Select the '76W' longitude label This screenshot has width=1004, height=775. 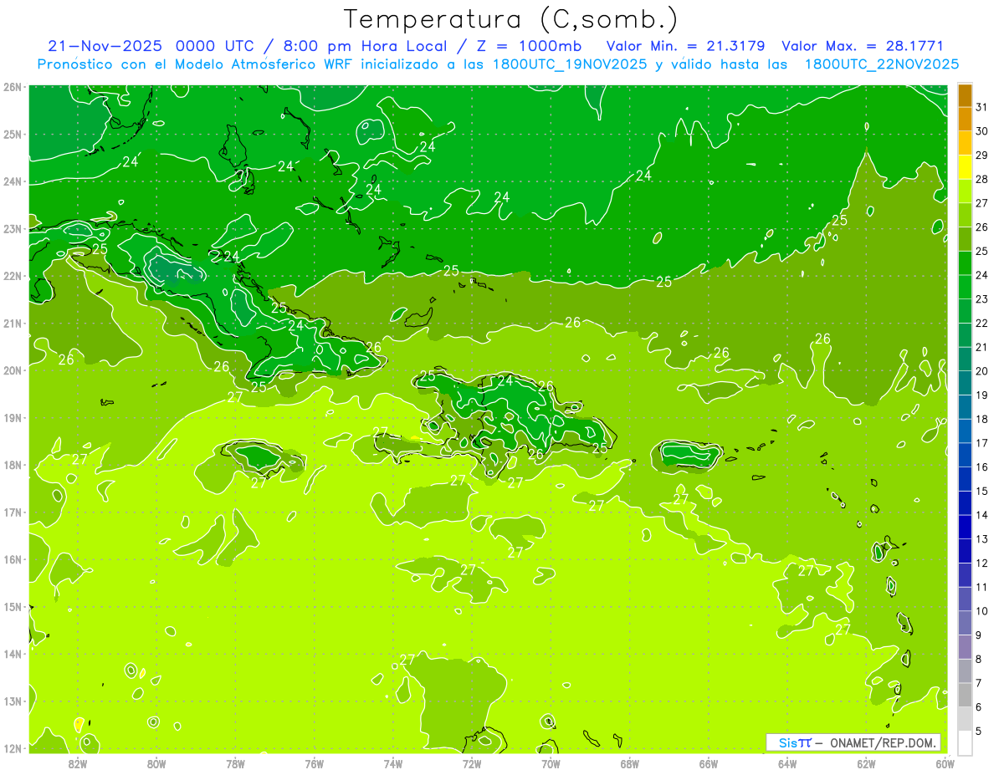coord(314,764)
